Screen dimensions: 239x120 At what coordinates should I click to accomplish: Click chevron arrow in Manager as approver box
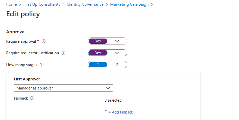pyautogui.click(x=108, y=88)
